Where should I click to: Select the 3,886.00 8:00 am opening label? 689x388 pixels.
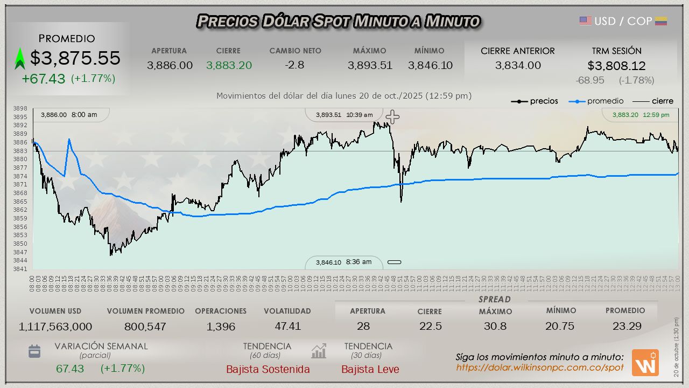(x=69, y=115)
